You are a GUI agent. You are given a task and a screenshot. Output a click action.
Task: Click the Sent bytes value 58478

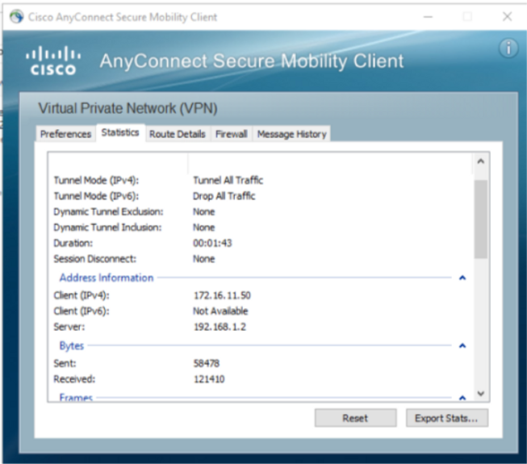click(207, 363)
